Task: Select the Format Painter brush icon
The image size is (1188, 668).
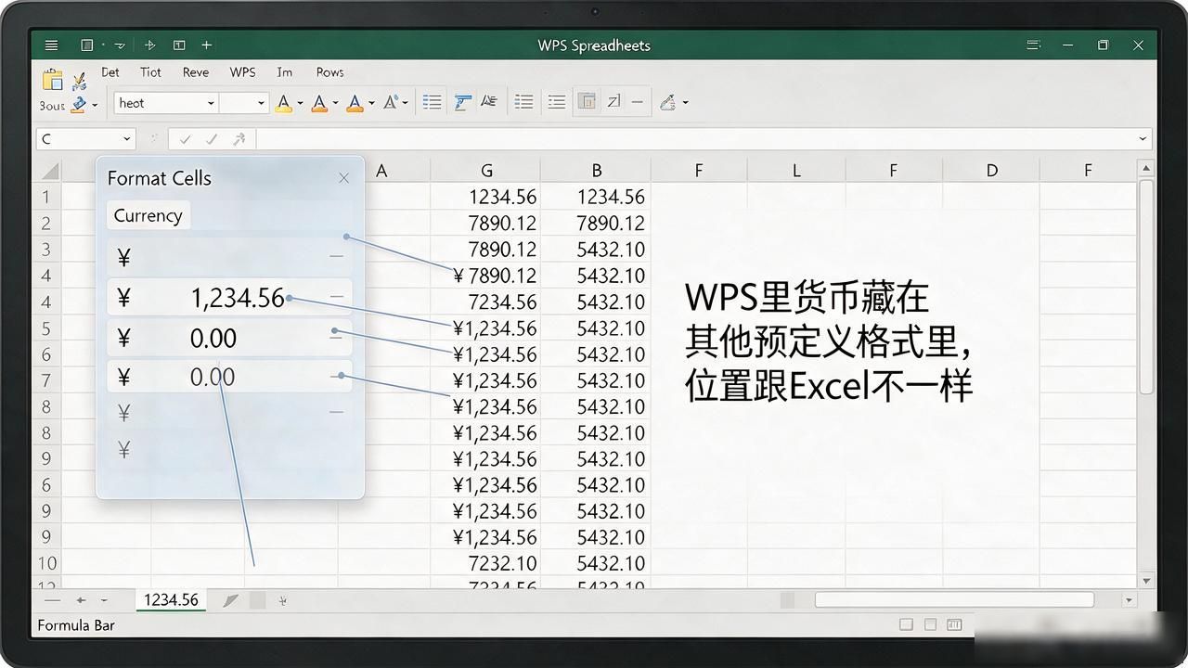Action: 79,81
